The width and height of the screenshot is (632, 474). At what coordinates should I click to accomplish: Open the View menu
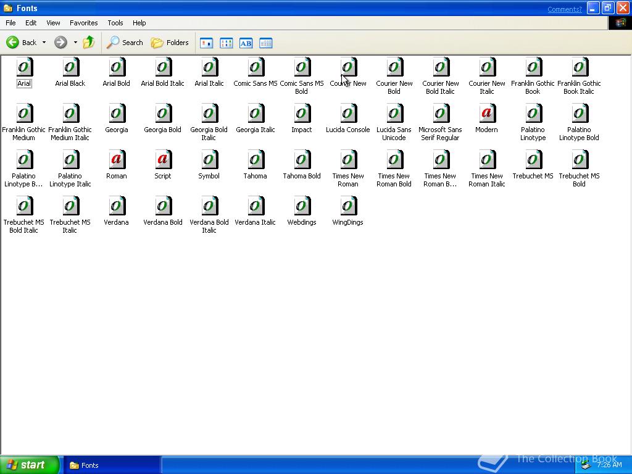(x=53, y=23)
